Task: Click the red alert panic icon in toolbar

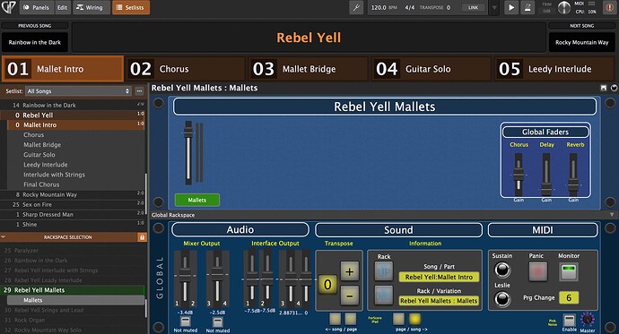Action: click(x=610, y=7)
